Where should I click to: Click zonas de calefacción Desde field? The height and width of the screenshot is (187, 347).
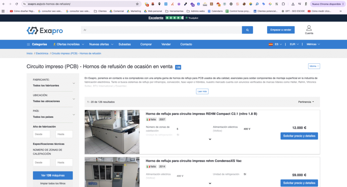[x=42, y=162]
